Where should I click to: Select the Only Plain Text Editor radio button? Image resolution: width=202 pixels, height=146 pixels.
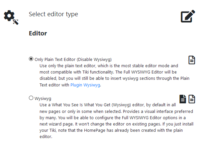[x=31, y=59]
